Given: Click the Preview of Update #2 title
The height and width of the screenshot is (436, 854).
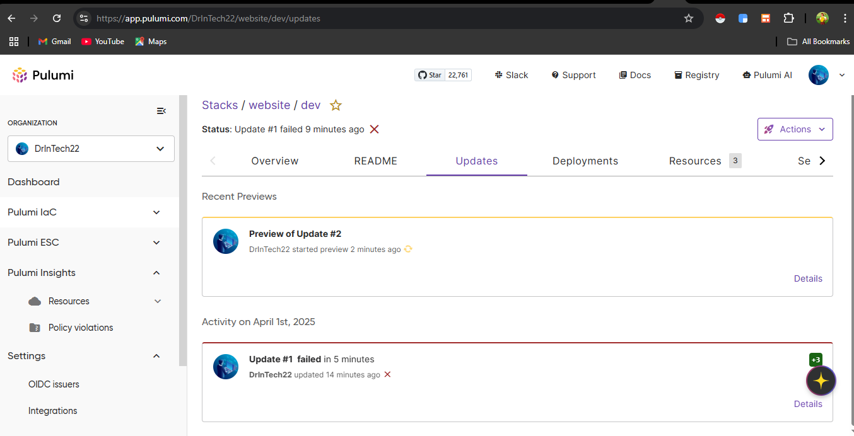Looking at the screenshot, I should coord(295,234).
